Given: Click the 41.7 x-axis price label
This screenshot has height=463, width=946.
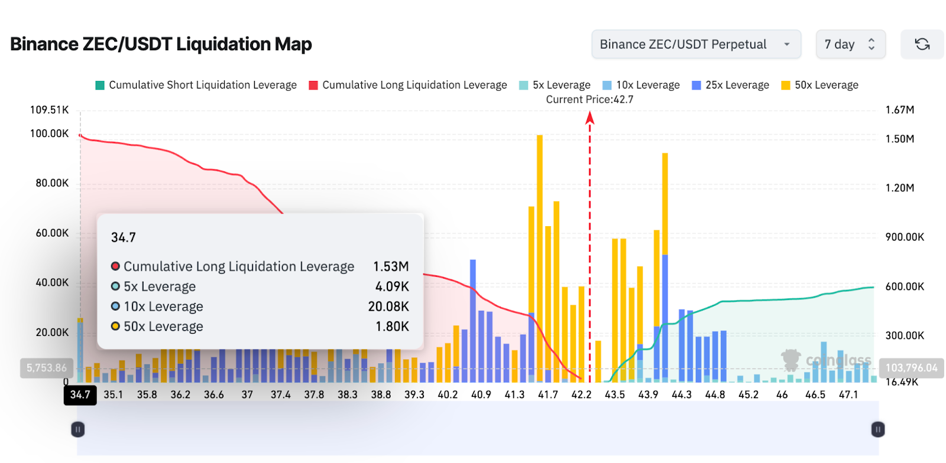Looking at the screenshot, I should [548, 394].
